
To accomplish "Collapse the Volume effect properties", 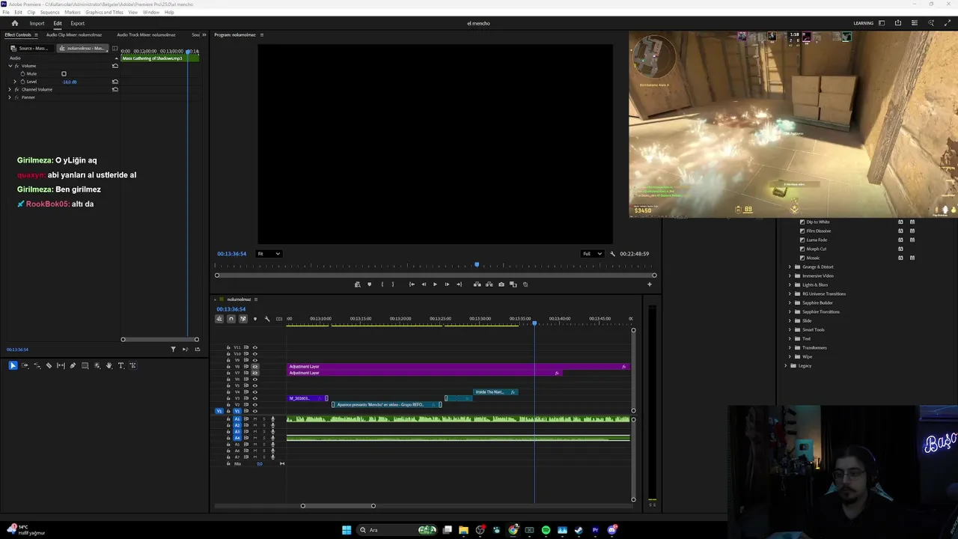I will [x=10, y=66].
